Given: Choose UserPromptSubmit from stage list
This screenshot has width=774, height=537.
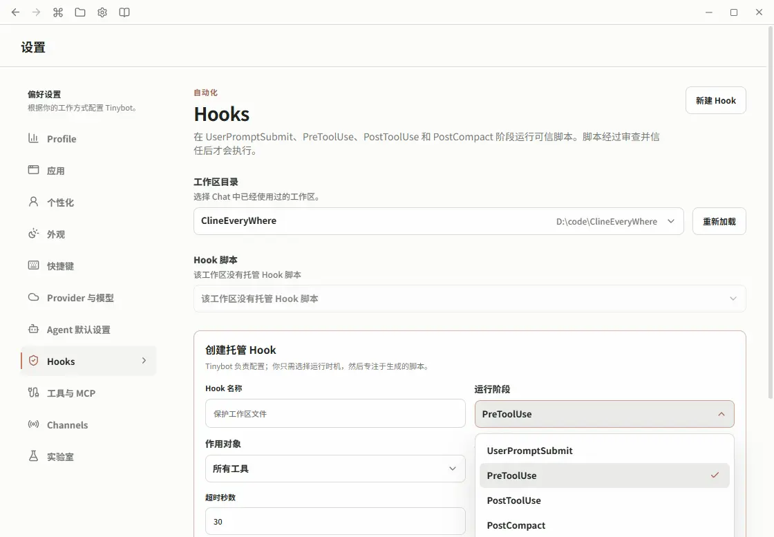Looking at the screenshot, I should click(604, 451).
